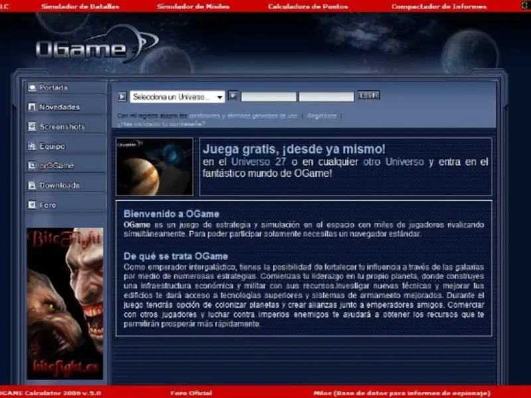Click the Novedades sidebar icon
Screen dimensions: 531x398
pyautogui.click(x=32, y=107)
